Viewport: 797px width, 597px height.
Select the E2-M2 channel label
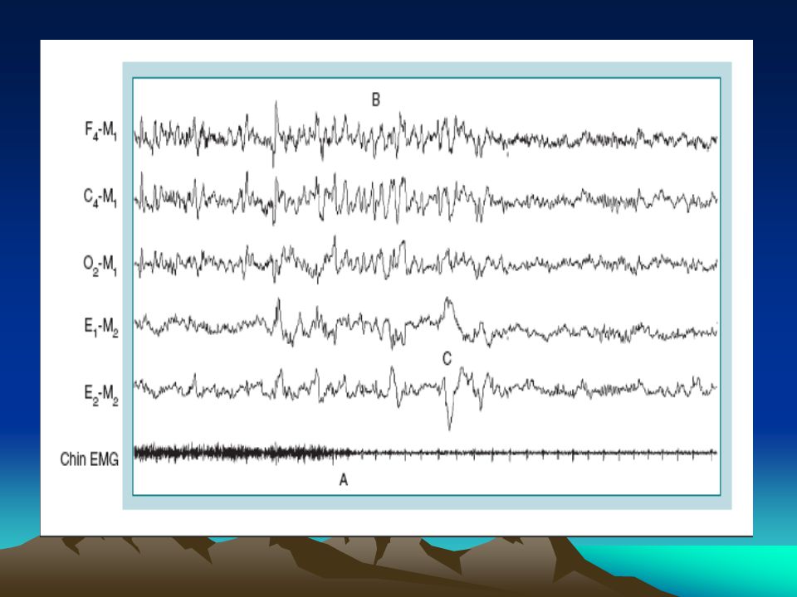[101, 395]
